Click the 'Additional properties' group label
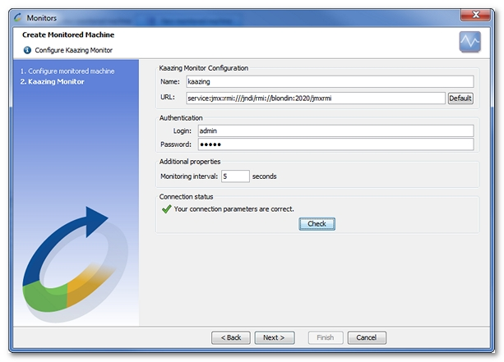The image size is (504, 362). [x=190, y=162]
